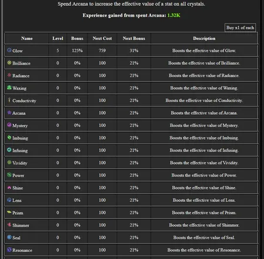Click Buy x1 of each button
The image size is (264, 259).
[240, 28]
